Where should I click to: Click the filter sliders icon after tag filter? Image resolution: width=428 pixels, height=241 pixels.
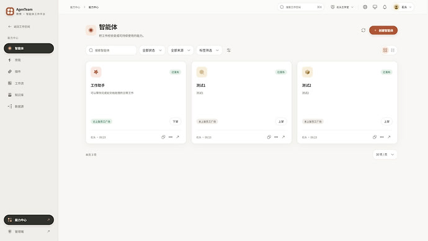(229, 50)
